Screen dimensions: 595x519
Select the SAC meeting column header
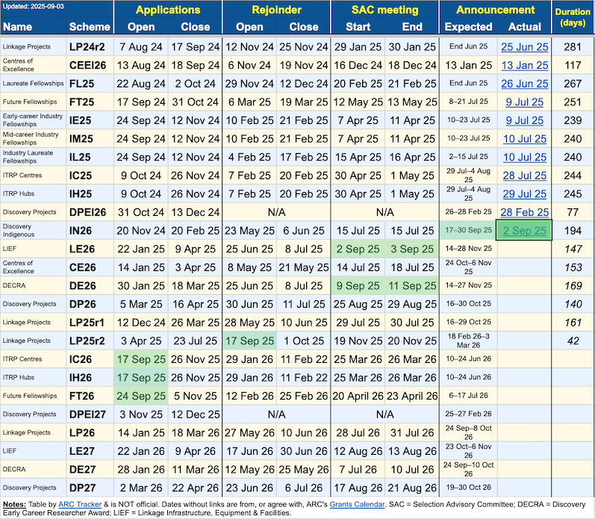coord(383,10)
